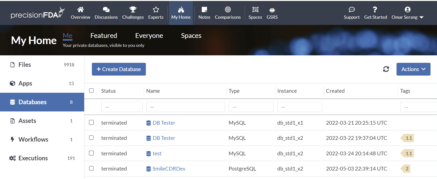
Task: Open Support via the speech bubble icon
Action: point(352,10)
